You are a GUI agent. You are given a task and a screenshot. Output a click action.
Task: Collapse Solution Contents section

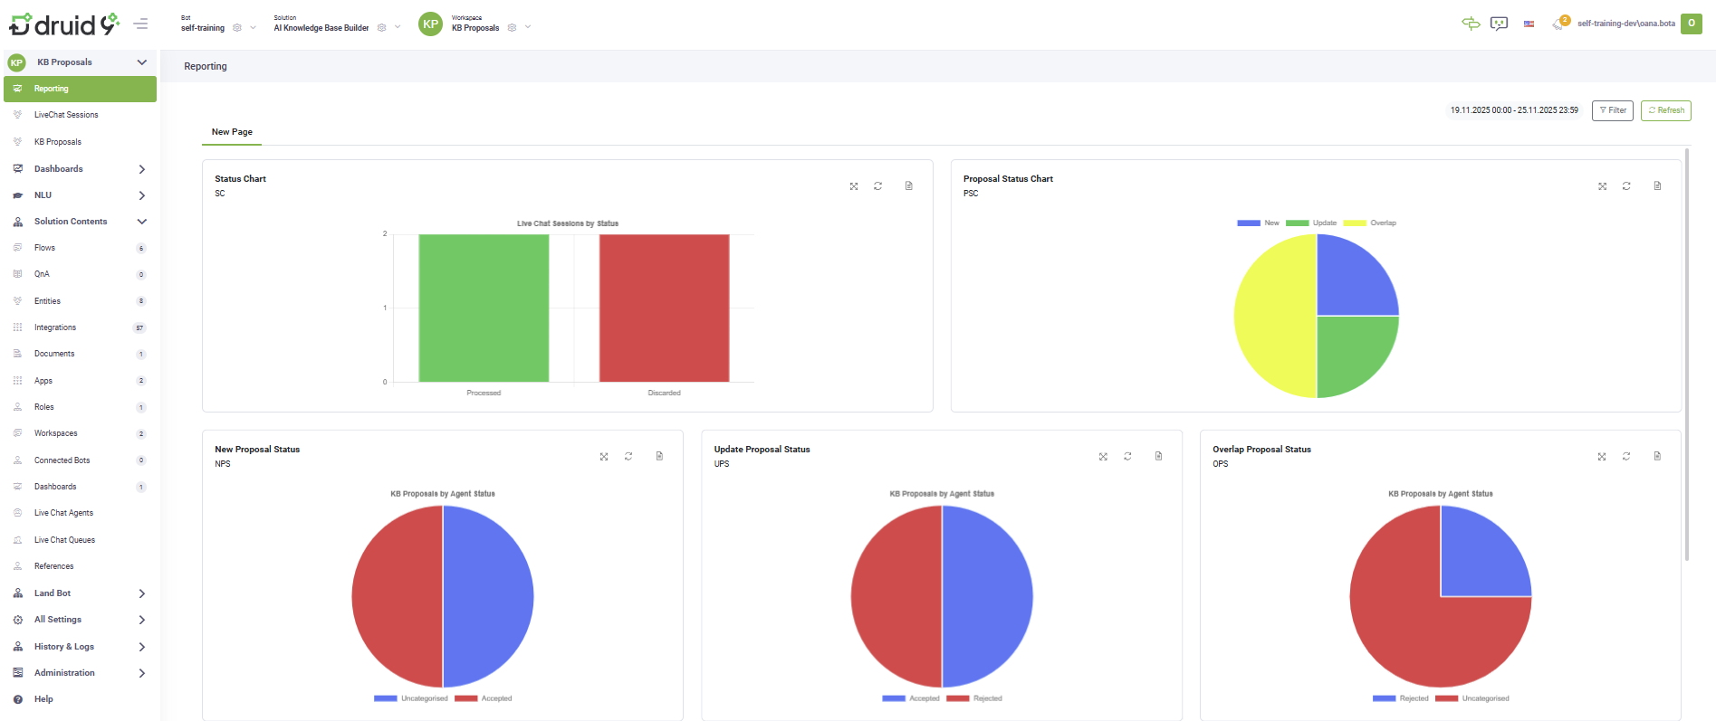142,222
